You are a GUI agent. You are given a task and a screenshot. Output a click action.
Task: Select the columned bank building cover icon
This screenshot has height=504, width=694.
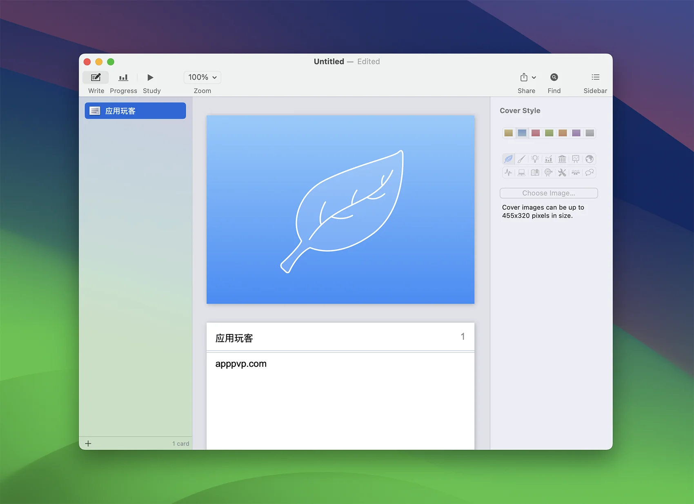(562, 159)
